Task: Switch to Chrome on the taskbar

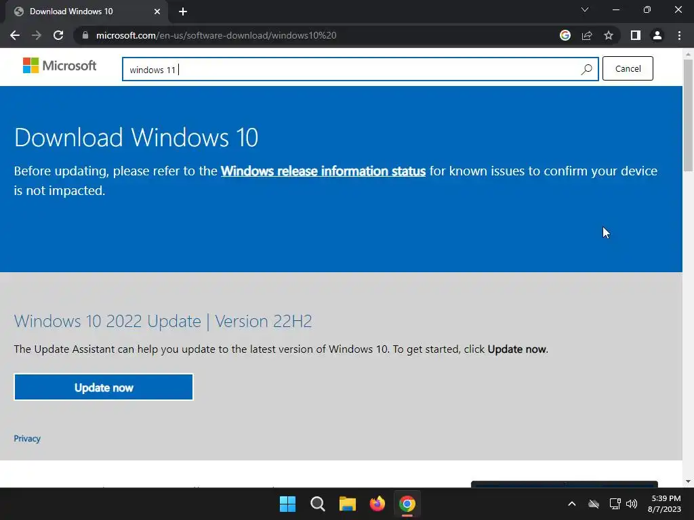Action: pos(407,504)
